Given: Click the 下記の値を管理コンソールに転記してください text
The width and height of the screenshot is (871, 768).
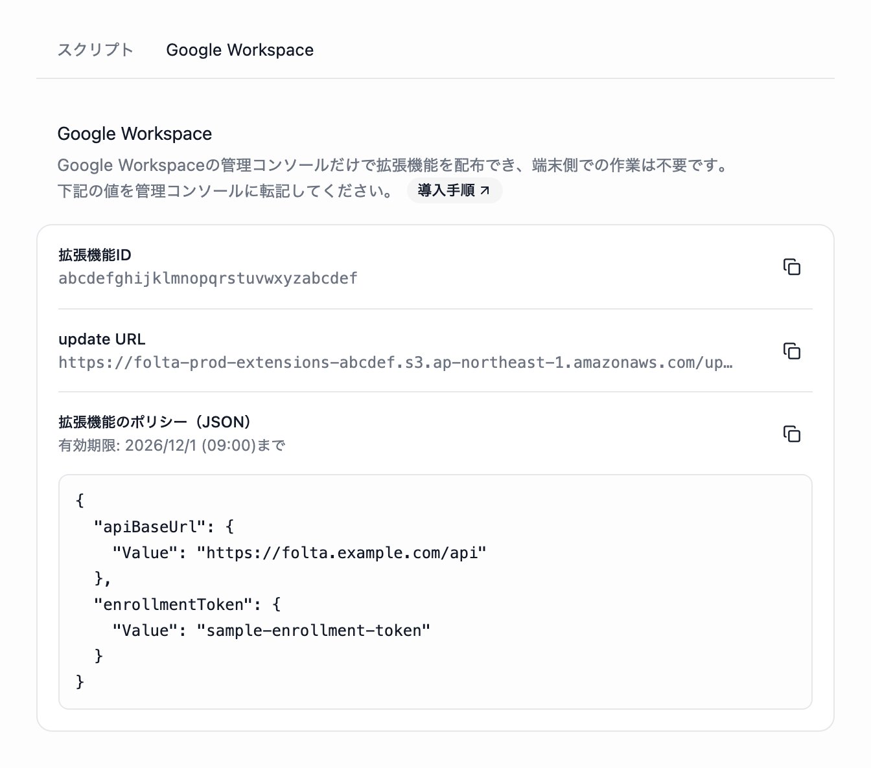Looking at the screenshot, I should [x=225, y=191].
